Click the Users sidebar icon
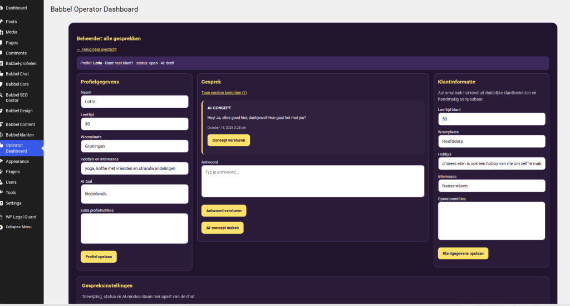Image resolution: width=570 pixels, height=306 pixels. click(x=2, y=182)
